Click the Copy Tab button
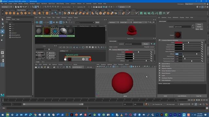The width and height of the screenshot is (209, 117). pyautogui.click(x=199, y=96)
